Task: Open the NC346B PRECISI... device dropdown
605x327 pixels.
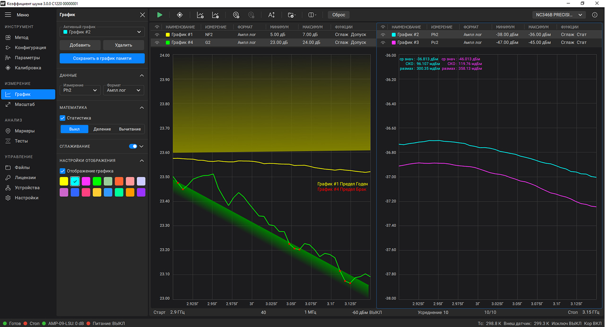Action: point(558,15)
